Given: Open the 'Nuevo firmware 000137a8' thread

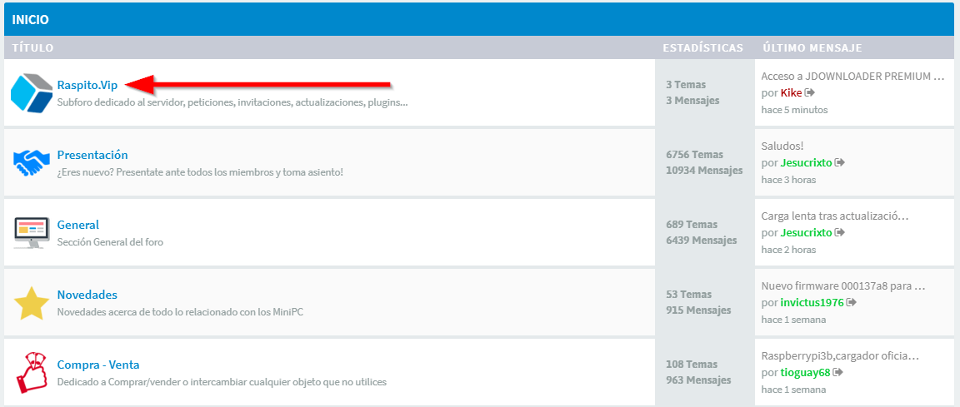Looking at the screenshot, I should click(x=843, y=286).
